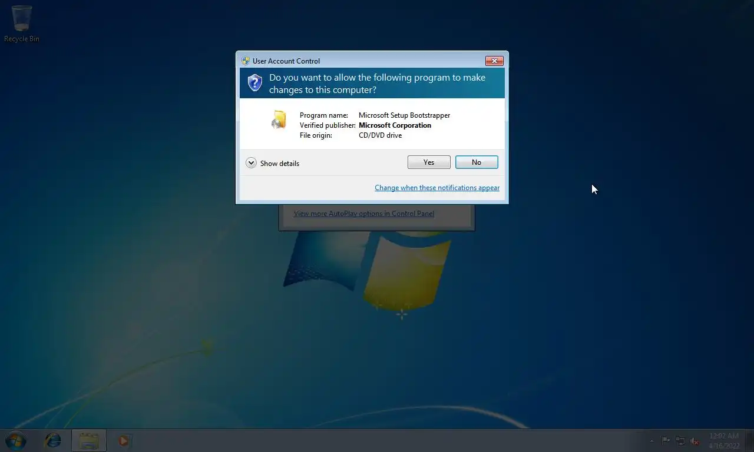Click the muted volume tray icon
The height and width of the screenshot is (452, 754).
point(695,441)
